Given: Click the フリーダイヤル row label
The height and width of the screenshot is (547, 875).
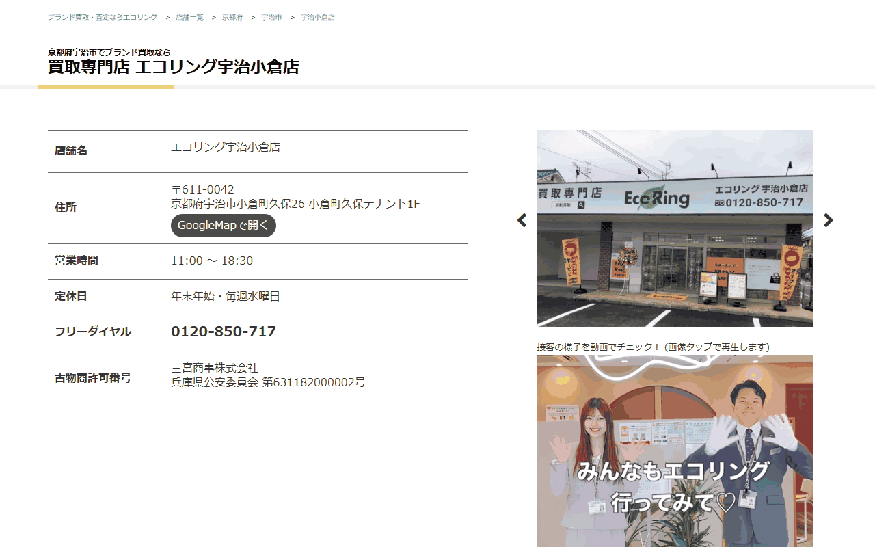Looking at the screenshot, I should pos(93,332).
